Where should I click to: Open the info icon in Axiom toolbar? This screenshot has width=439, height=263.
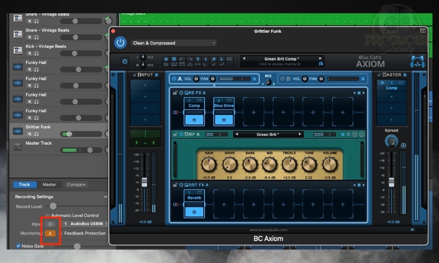click(x=205, y=59)
